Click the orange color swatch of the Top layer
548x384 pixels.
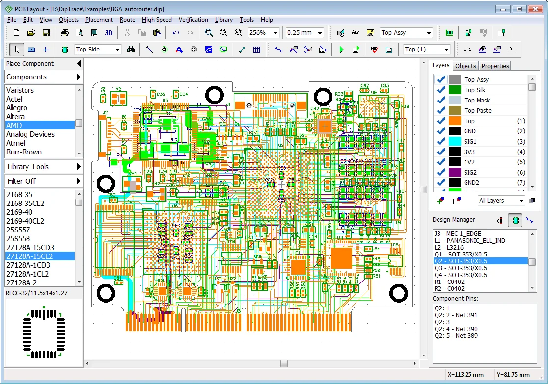pyautogui.click(x=454, y=121)
